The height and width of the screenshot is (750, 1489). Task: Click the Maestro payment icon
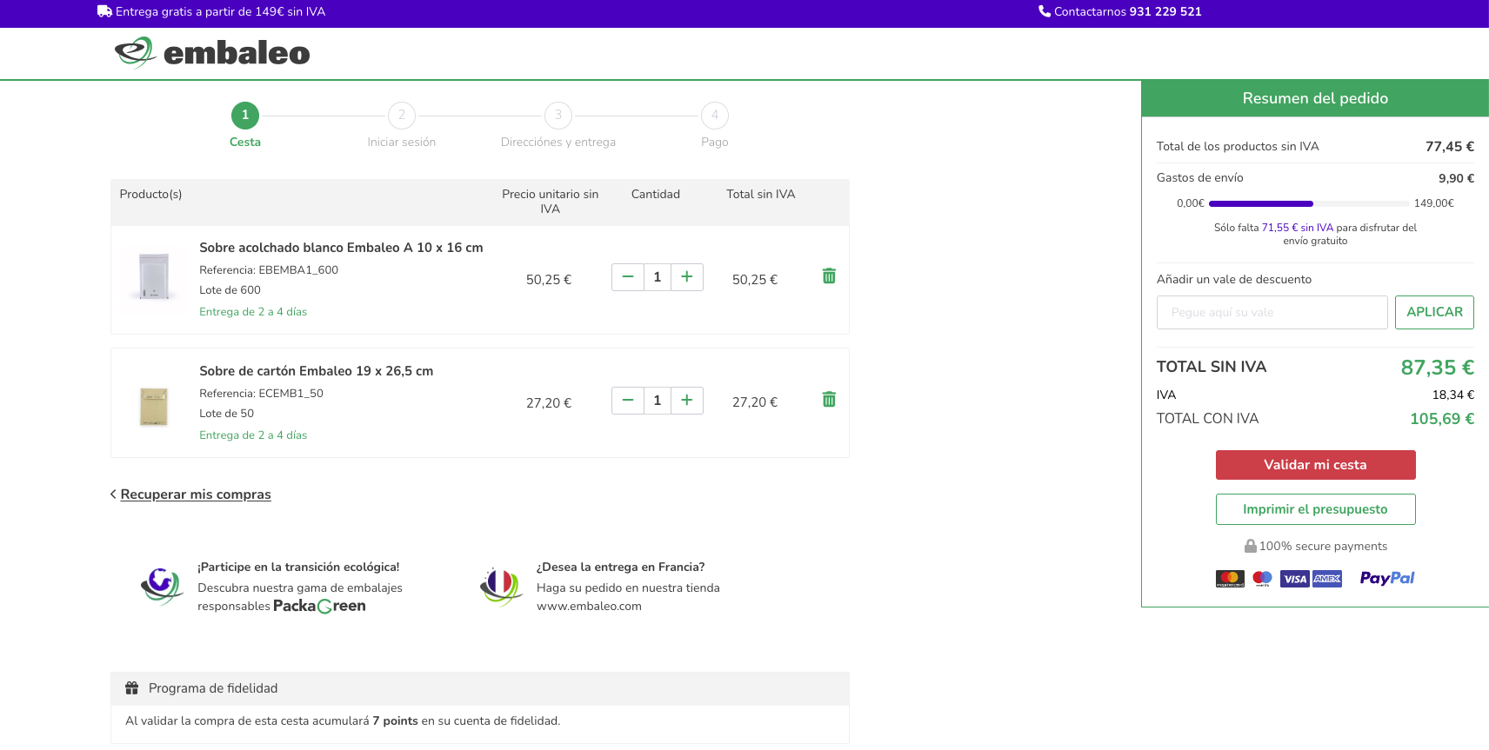pyautogui.click(x=1262, y=579)
